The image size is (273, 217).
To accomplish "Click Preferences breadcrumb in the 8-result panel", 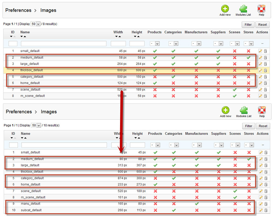I will (x=18, y=10).
